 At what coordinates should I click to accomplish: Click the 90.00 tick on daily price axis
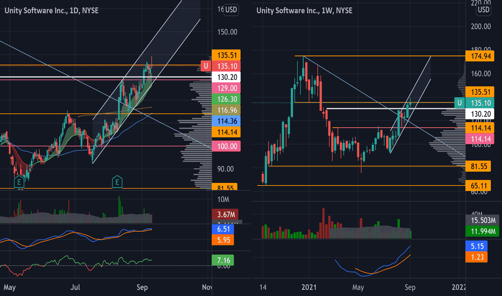tap(225, 169)
